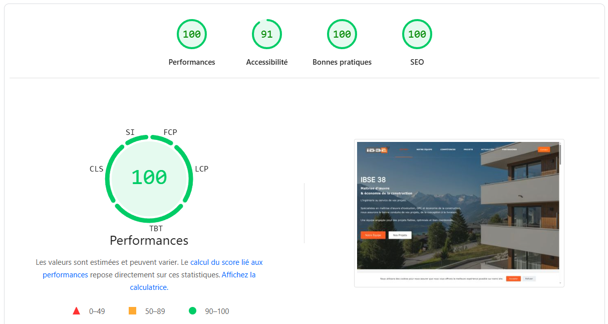The height and width of the screenshot is (324, 608).
Task: Click the green circle 90–100 legend icon
Action: [192, 311]
